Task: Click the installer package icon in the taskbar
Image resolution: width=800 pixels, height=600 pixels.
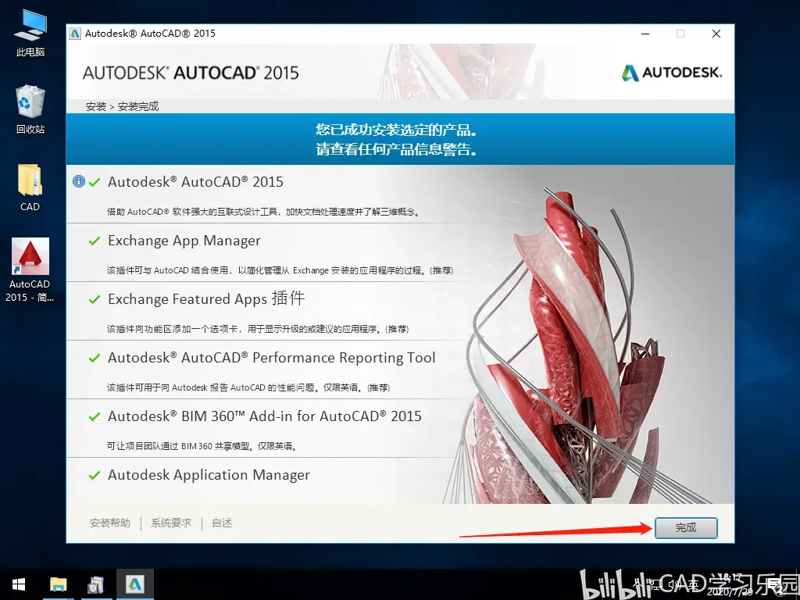Action: (95, 584)
